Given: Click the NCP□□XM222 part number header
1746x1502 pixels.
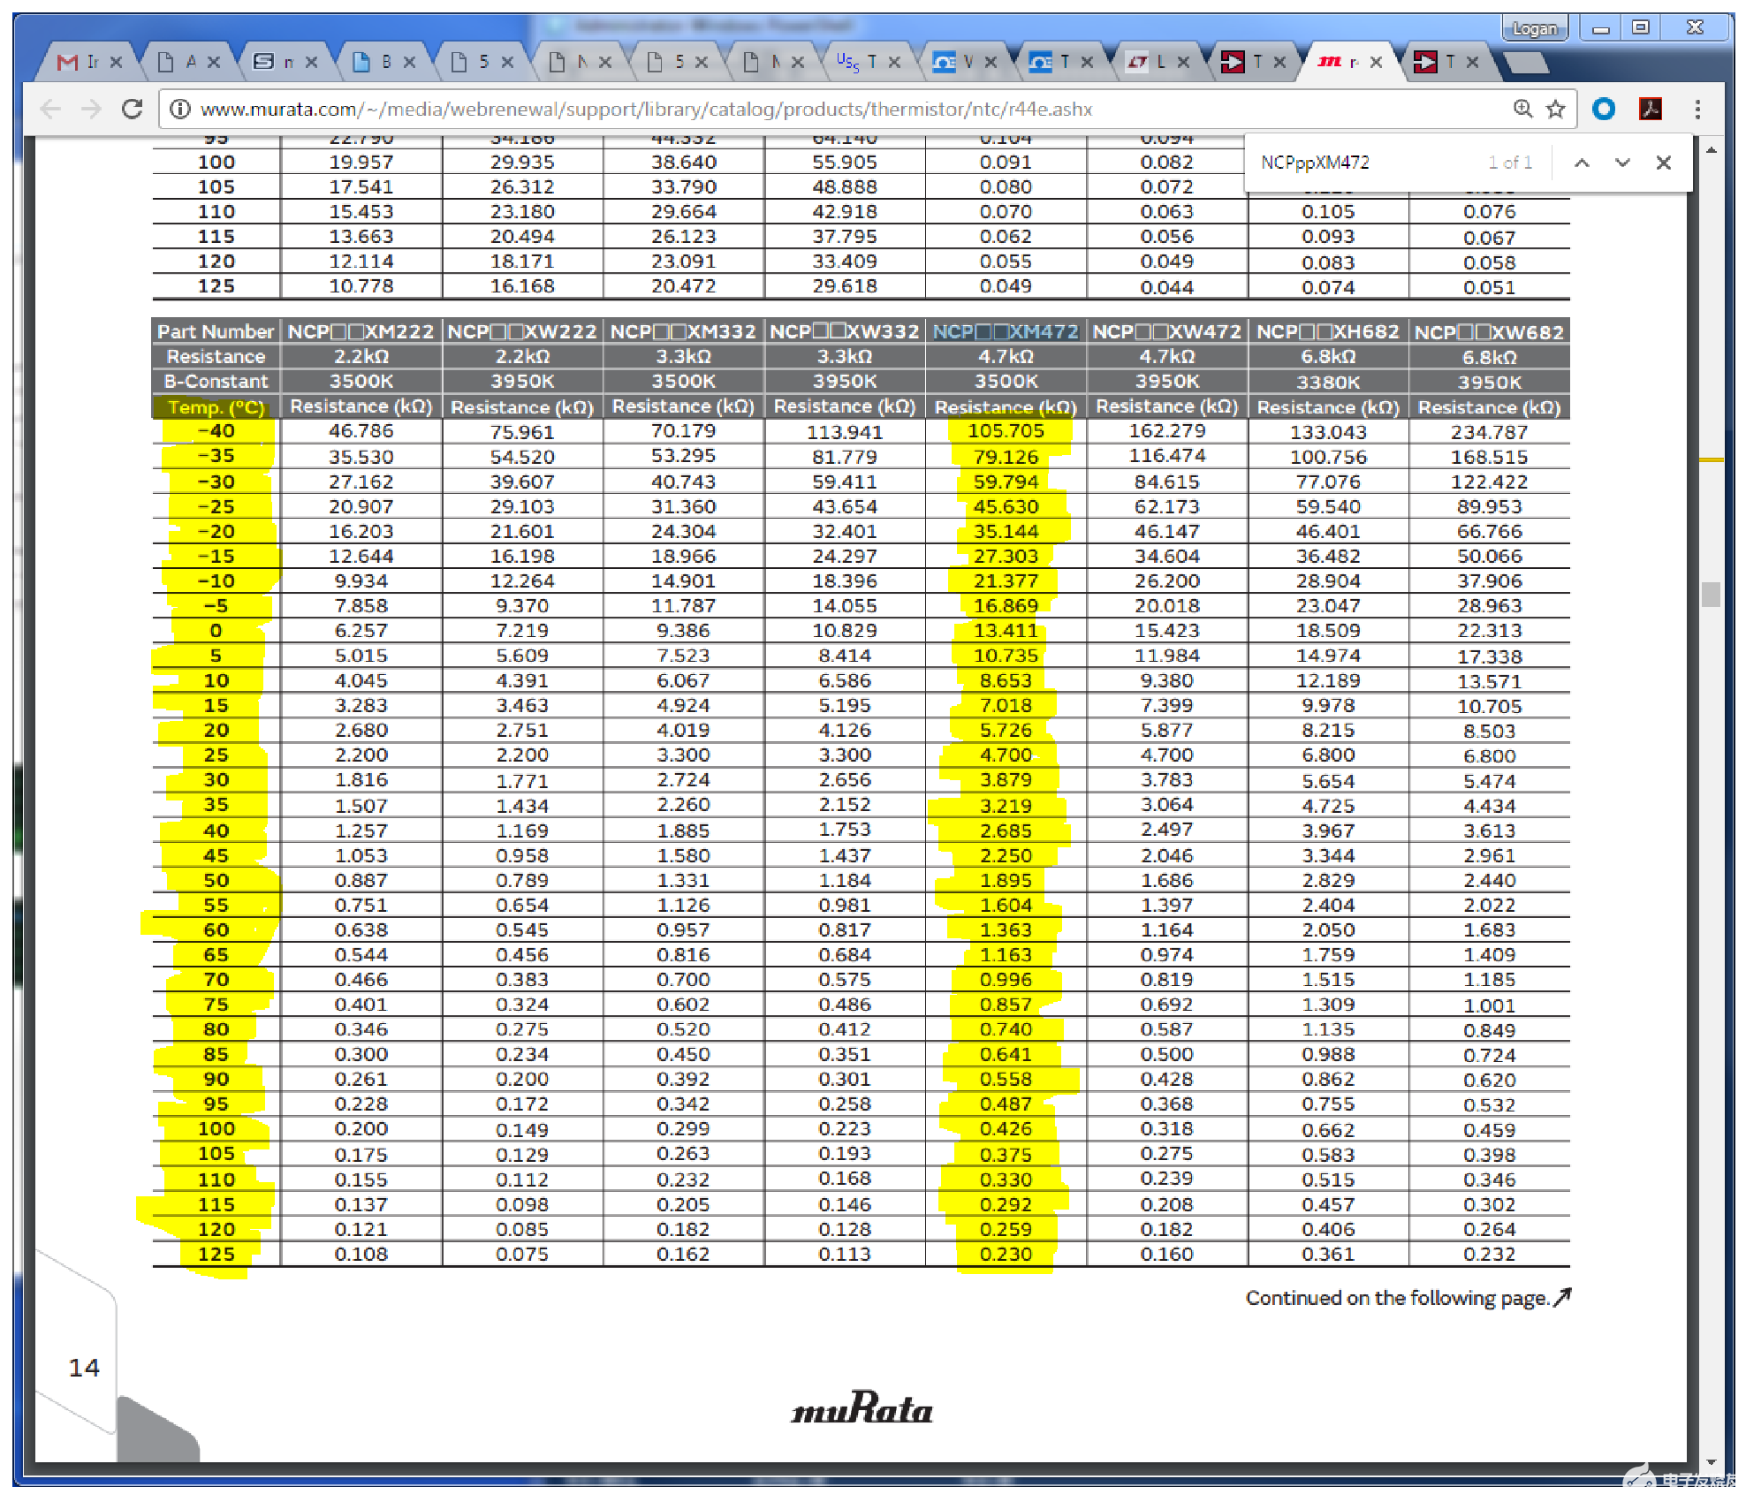Looking at the screenshot, I should tap(361, 331).
